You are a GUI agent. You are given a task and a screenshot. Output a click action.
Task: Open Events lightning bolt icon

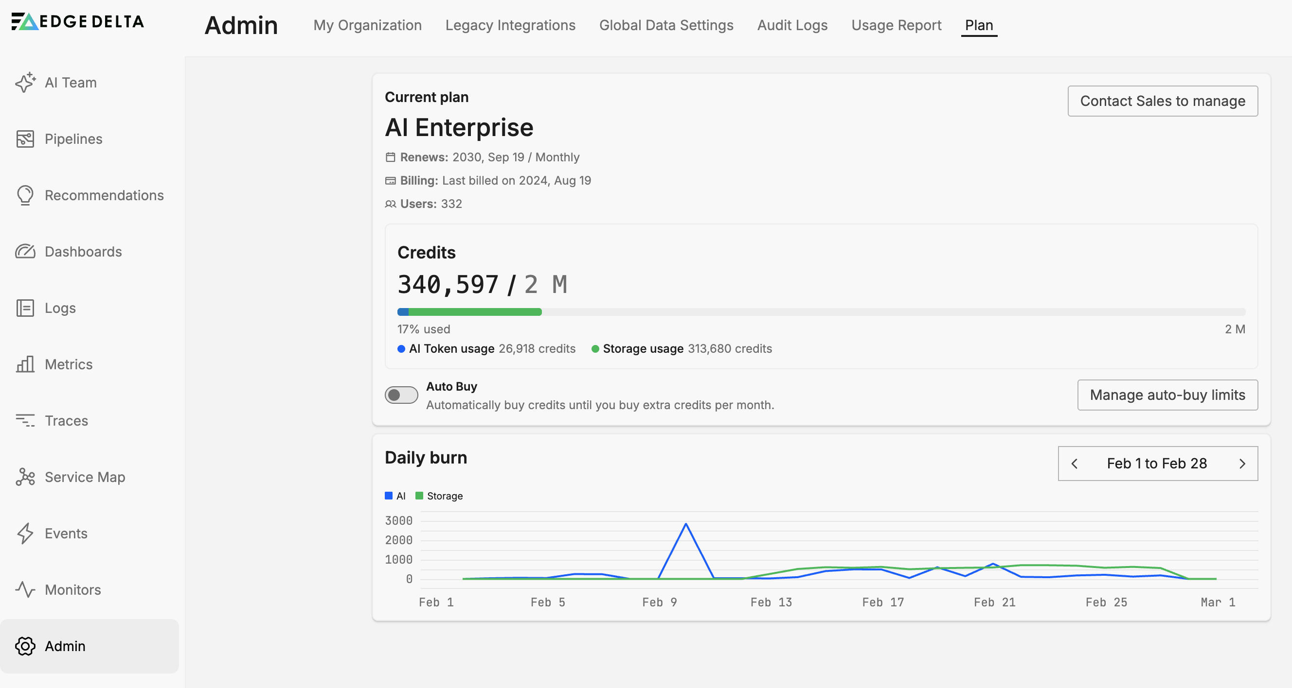click(25, 533)
